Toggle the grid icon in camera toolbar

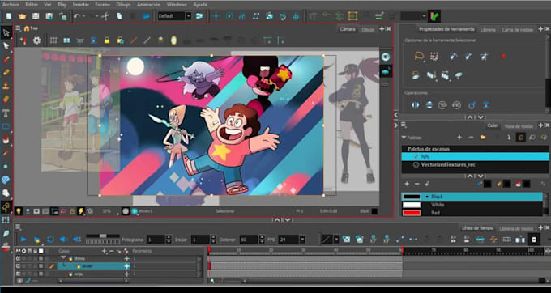53,40
